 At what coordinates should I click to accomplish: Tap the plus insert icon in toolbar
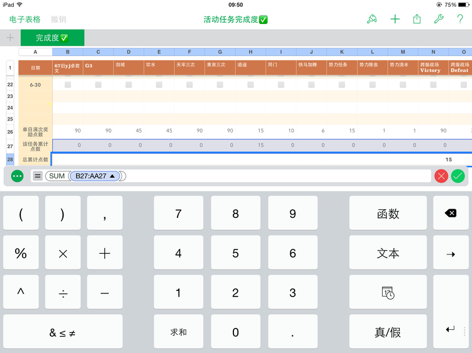click(x=395, y=19)
